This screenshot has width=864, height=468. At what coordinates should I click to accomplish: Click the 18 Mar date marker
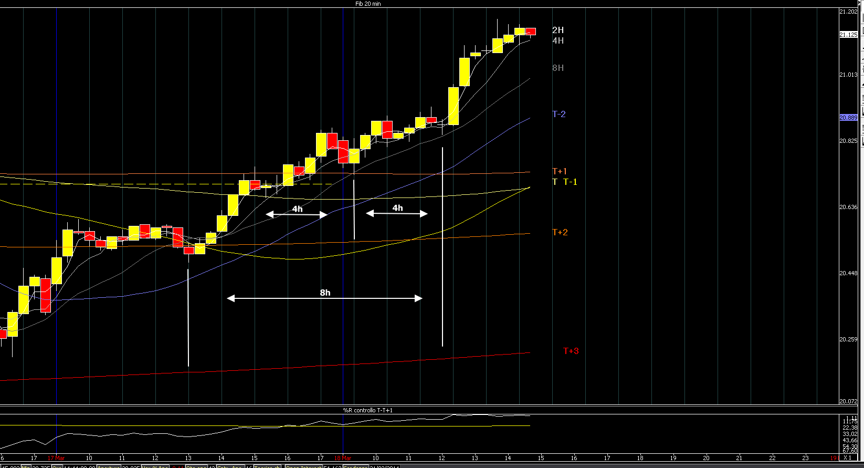tap(343, 458)
